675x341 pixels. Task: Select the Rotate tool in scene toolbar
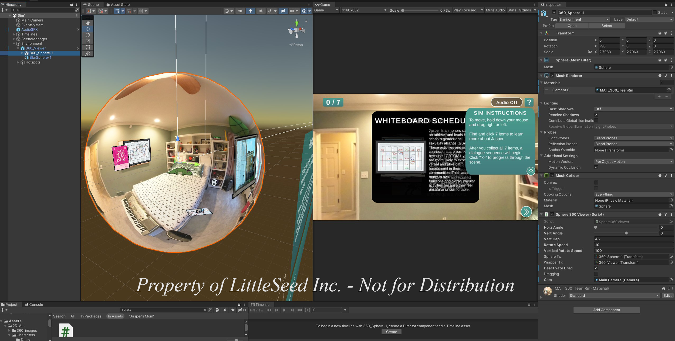[88, 35]
